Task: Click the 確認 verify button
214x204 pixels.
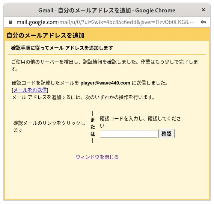Action: pos(166,134)
